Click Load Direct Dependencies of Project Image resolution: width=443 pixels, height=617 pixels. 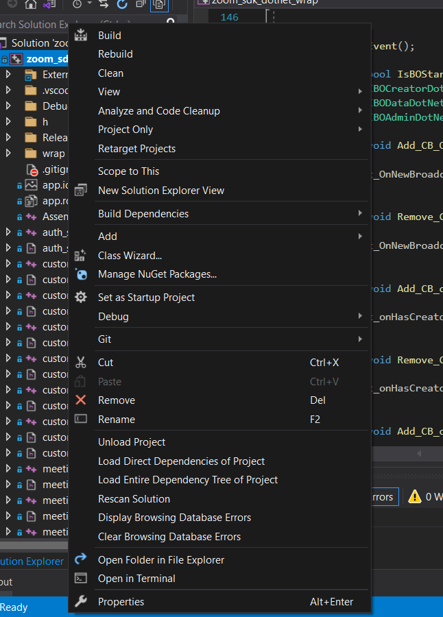(219, 461)
